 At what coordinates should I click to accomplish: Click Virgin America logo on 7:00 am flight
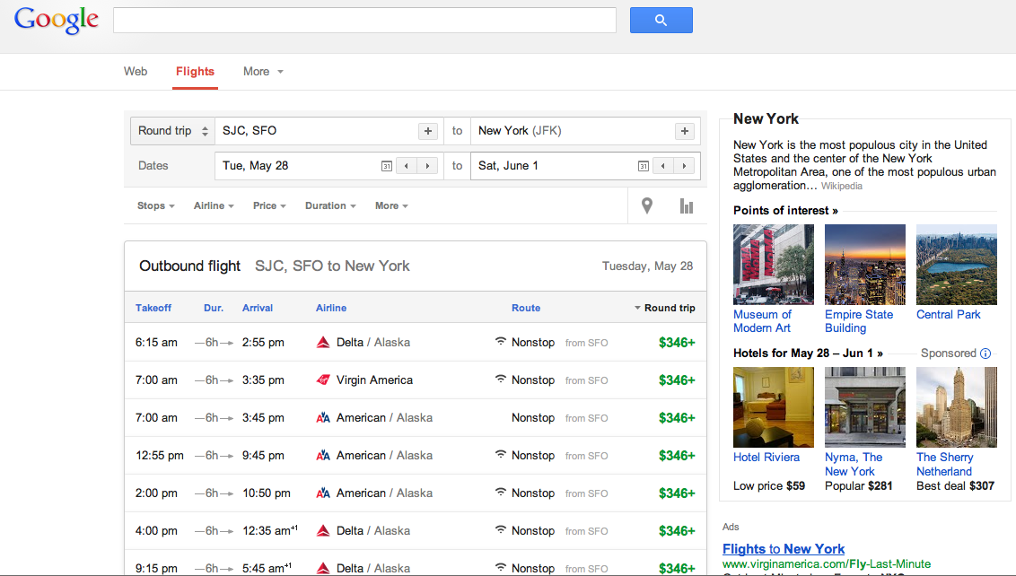pyautogui.click(x=323, y=380)
